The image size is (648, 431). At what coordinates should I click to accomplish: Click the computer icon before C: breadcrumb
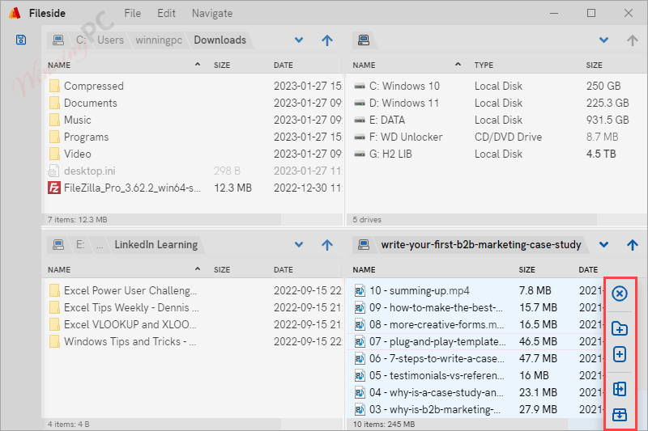pos(58,40)
